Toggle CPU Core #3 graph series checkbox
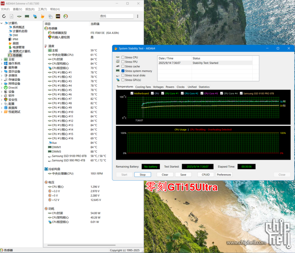 tap(202, 93)
